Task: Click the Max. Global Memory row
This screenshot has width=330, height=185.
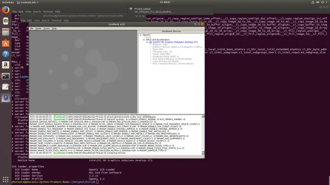Action: click(x=172, y=59)
